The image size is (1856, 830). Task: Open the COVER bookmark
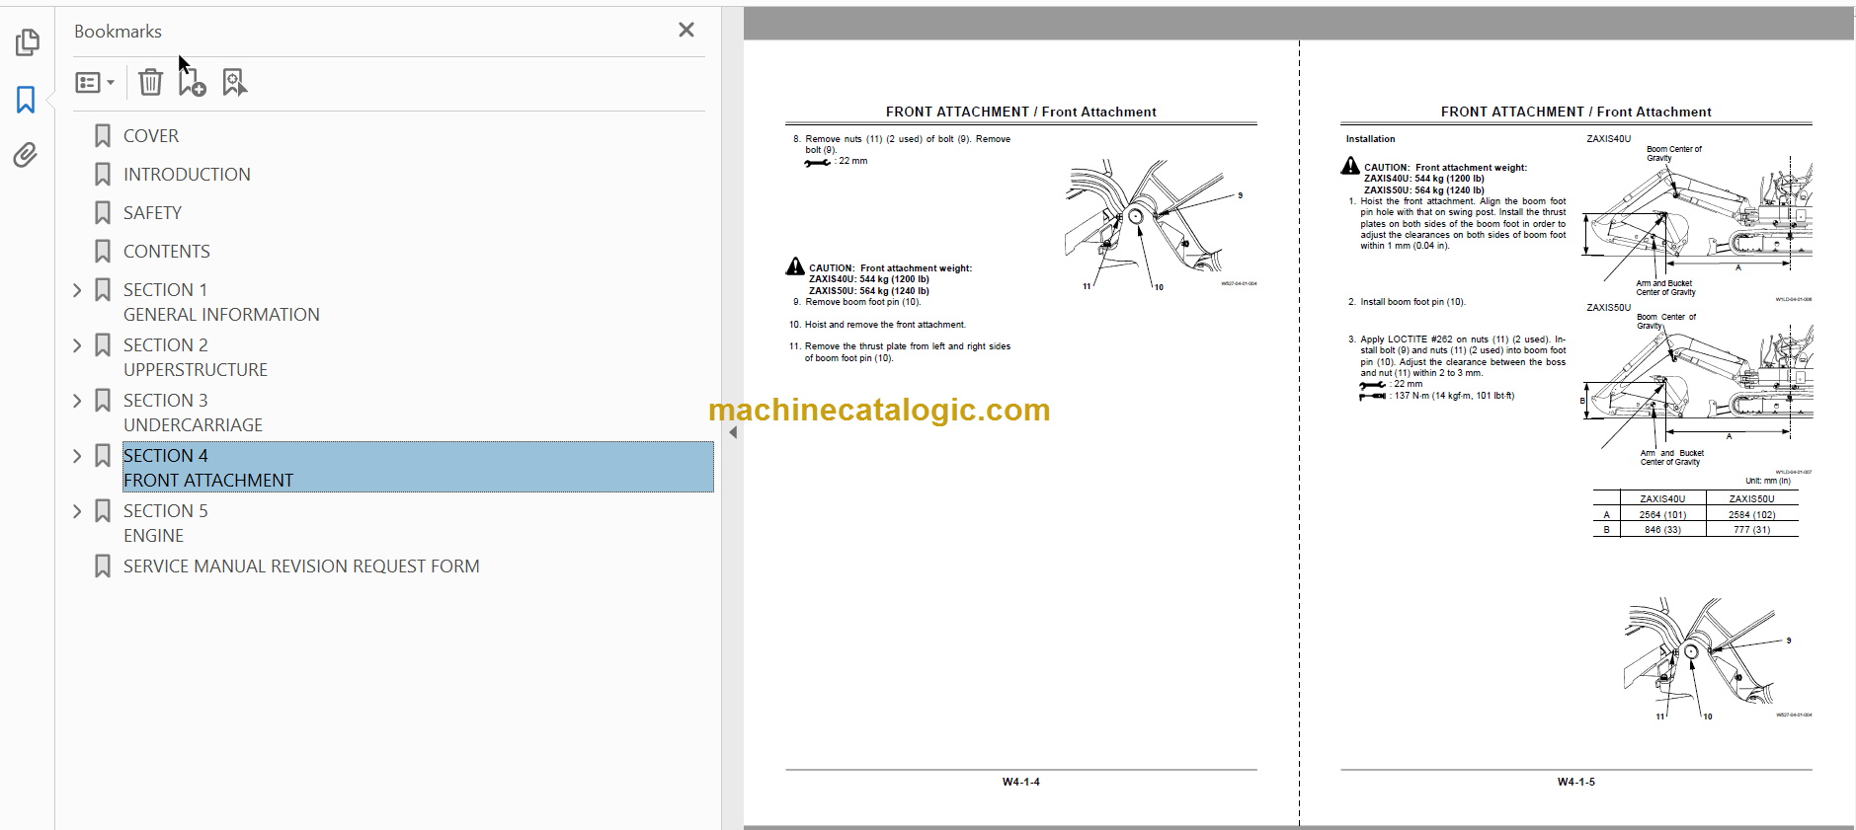pos(151,136)
